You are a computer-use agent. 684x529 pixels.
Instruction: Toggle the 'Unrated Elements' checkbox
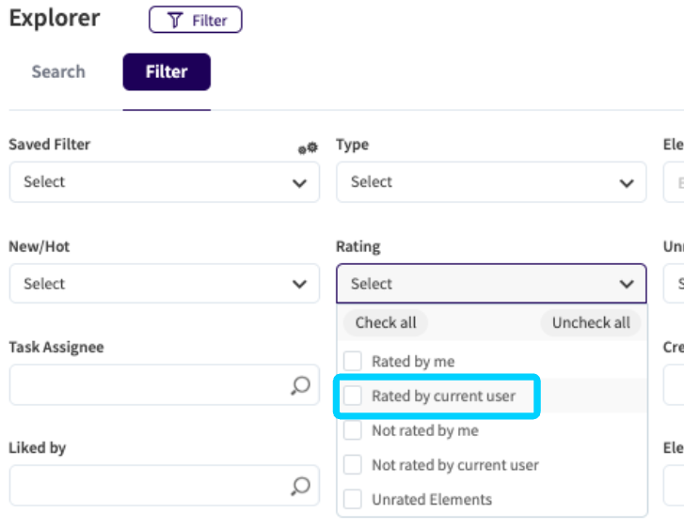point(353,500)
